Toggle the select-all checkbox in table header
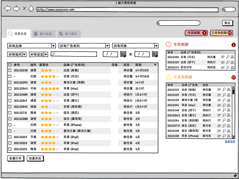The image size is (239, 179). (10, 65)
